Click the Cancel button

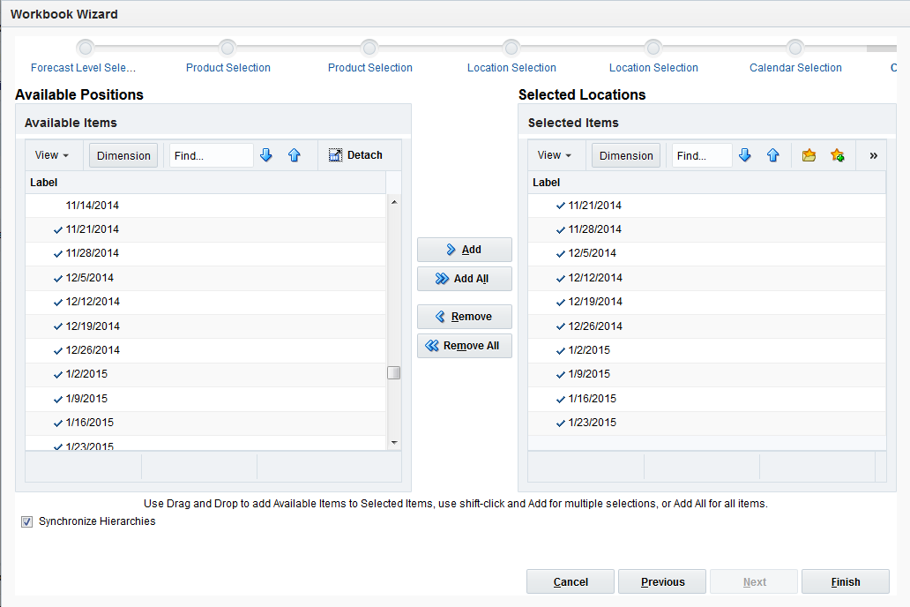point(571,581)
